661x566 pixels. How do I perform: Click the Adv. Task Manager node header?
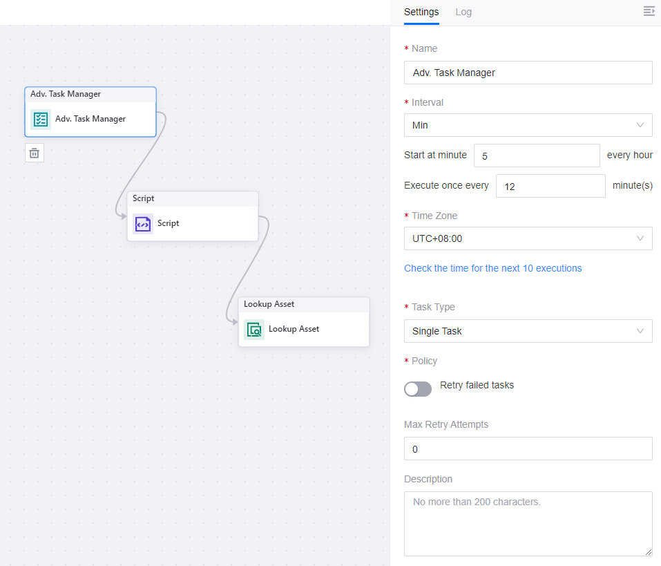(90, 94)
